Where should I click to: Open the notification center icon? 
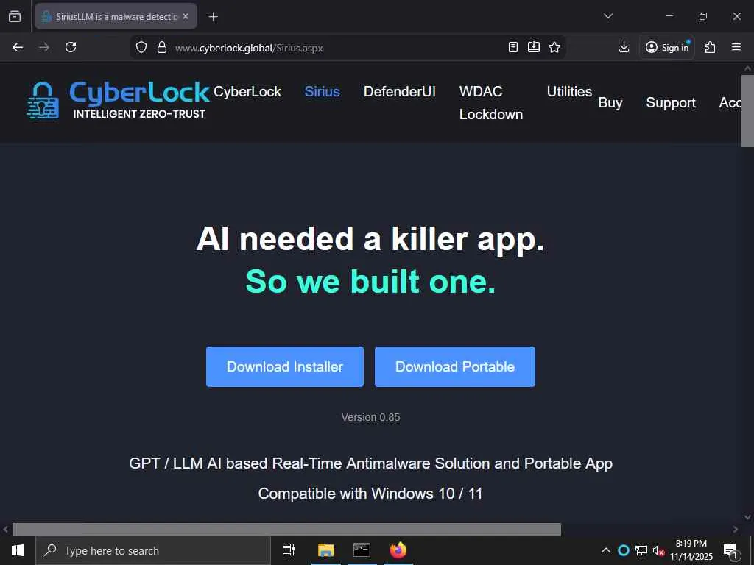(x=730, y=551)
